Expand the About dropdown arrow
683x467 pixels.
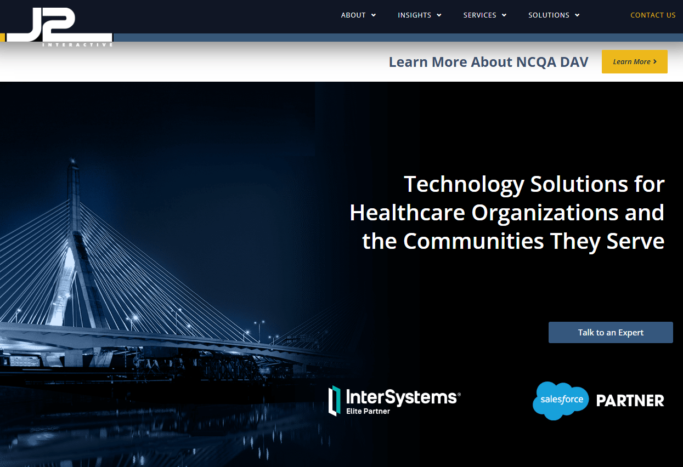point(374,15)
